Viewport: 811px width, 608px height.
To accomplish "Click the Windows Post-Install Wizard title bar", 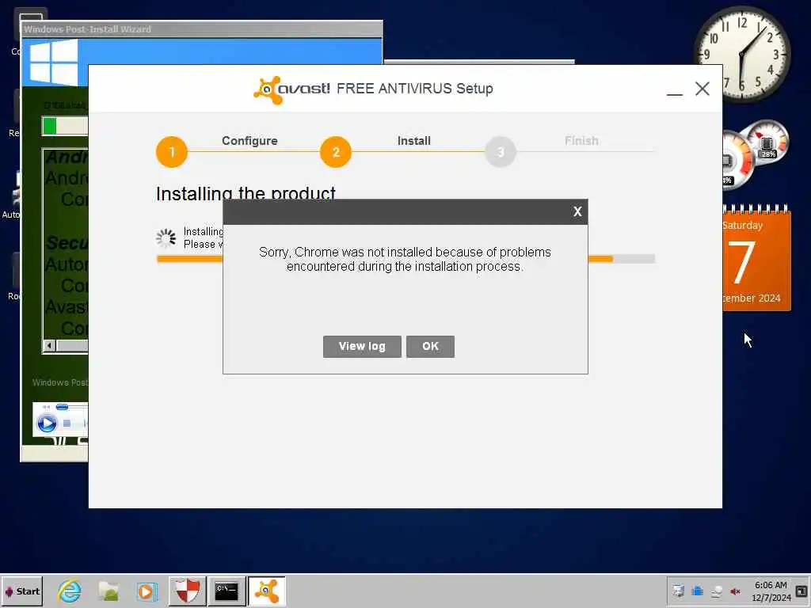I will (202, 29).
